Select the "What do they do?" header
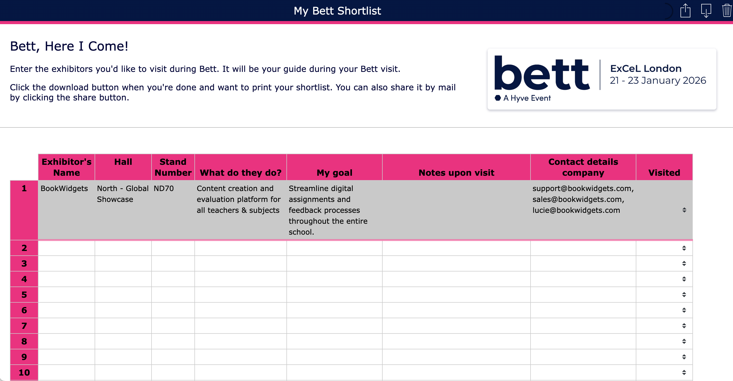 pyautogui.click(x=240, y=172)
